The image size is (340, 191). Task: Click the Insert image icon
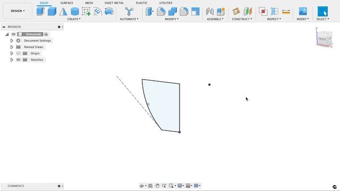[x=303, y=11]
